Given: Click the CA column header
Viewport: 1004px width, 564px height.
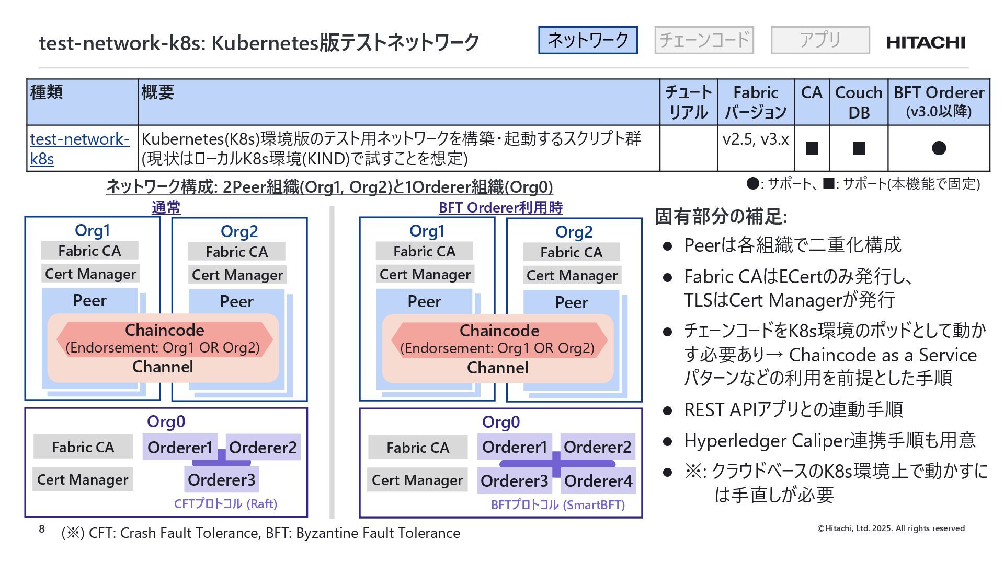Looking at the screenshot, I should point(812,102).
